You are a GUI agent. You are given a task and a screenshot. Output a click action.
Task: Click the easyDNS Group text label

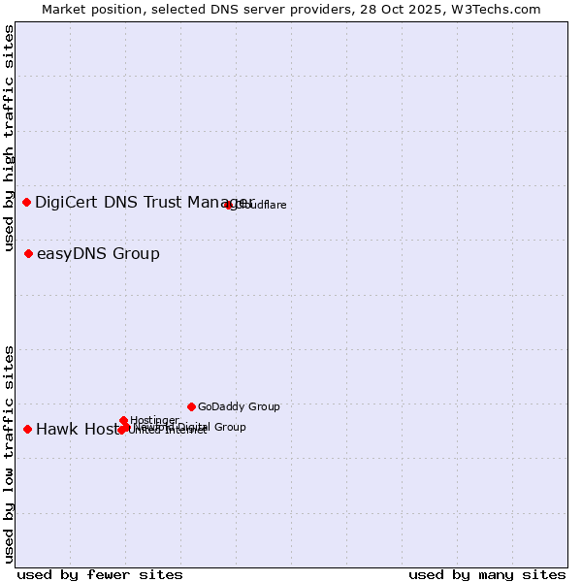click(98, 254)
